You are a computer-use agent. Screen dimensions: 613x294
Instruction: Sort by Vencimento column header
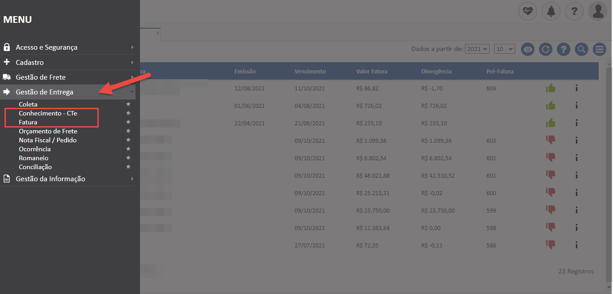pos(310,71)
